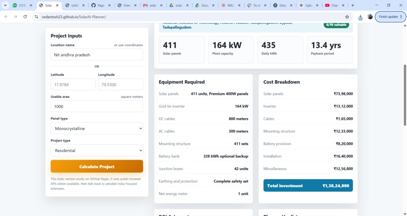Screen dimensions: 407x216
Task: Click the Finish update button
Action: pyautogui.click(x=390, y=17)
